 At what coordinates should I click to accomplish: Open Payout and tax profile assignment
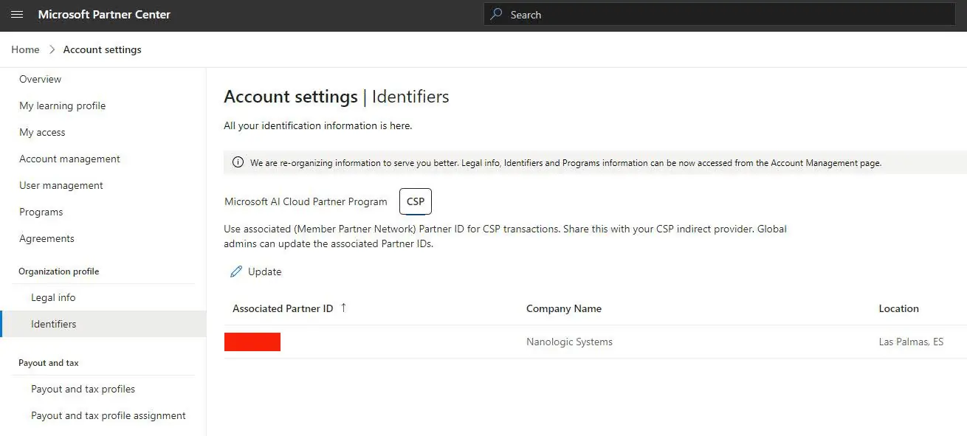click(109, 415)
